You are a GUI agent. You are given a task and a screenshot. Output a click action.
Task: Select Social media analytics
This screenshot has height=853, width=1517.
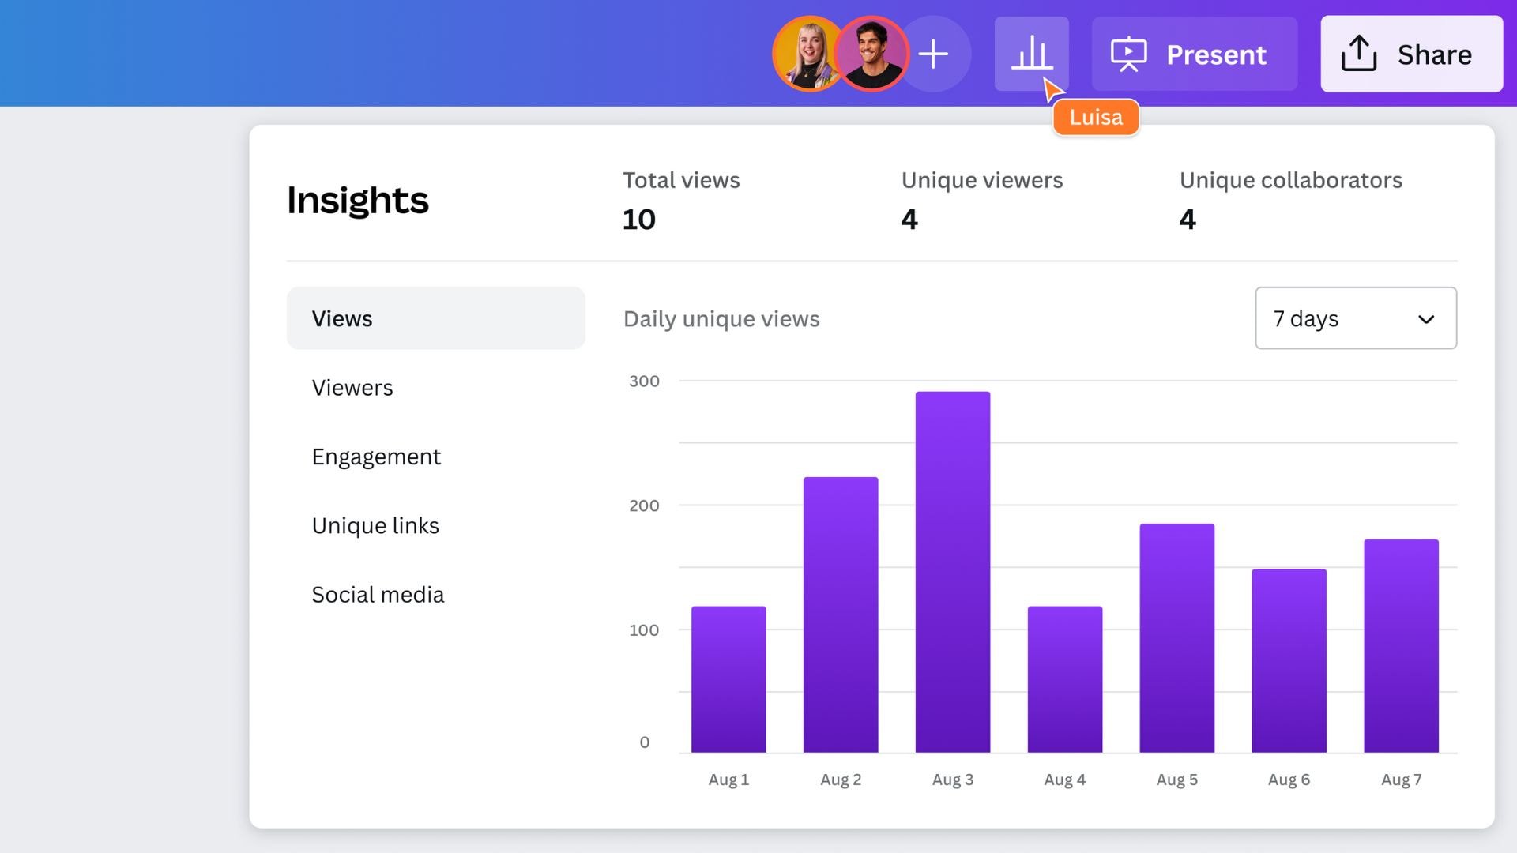point(378,594)
